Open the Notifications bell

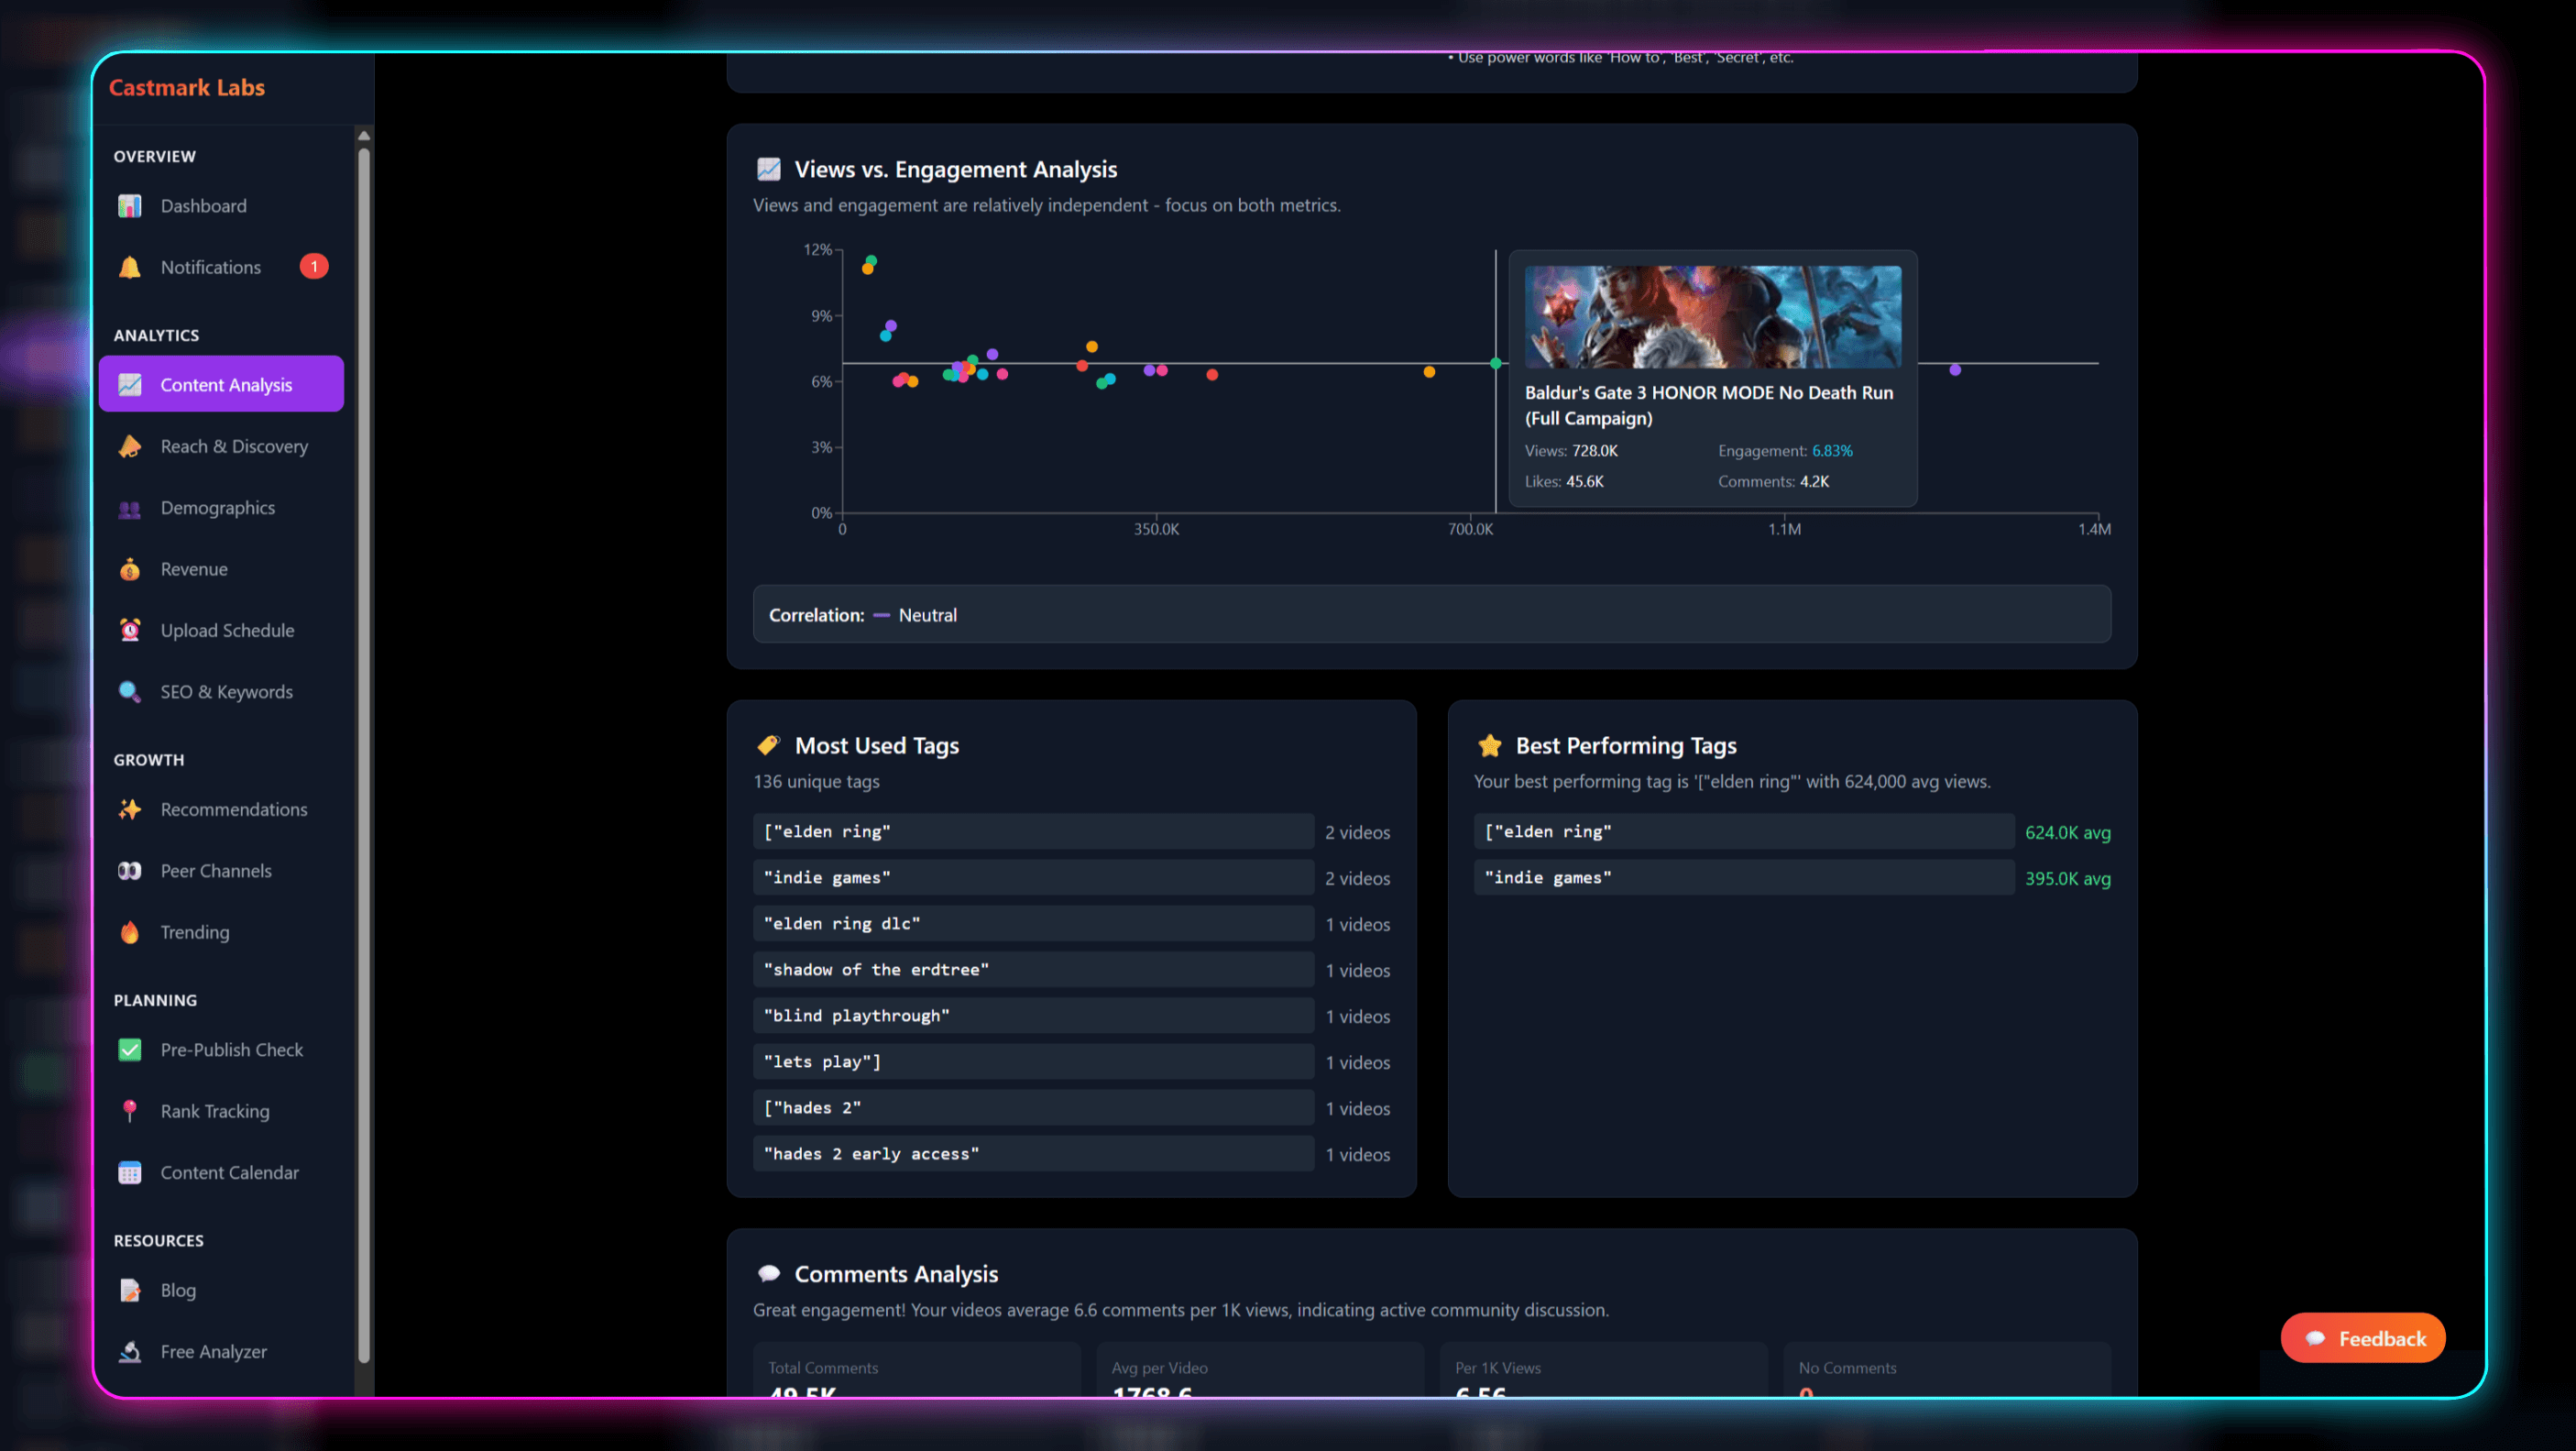[131, 267]
